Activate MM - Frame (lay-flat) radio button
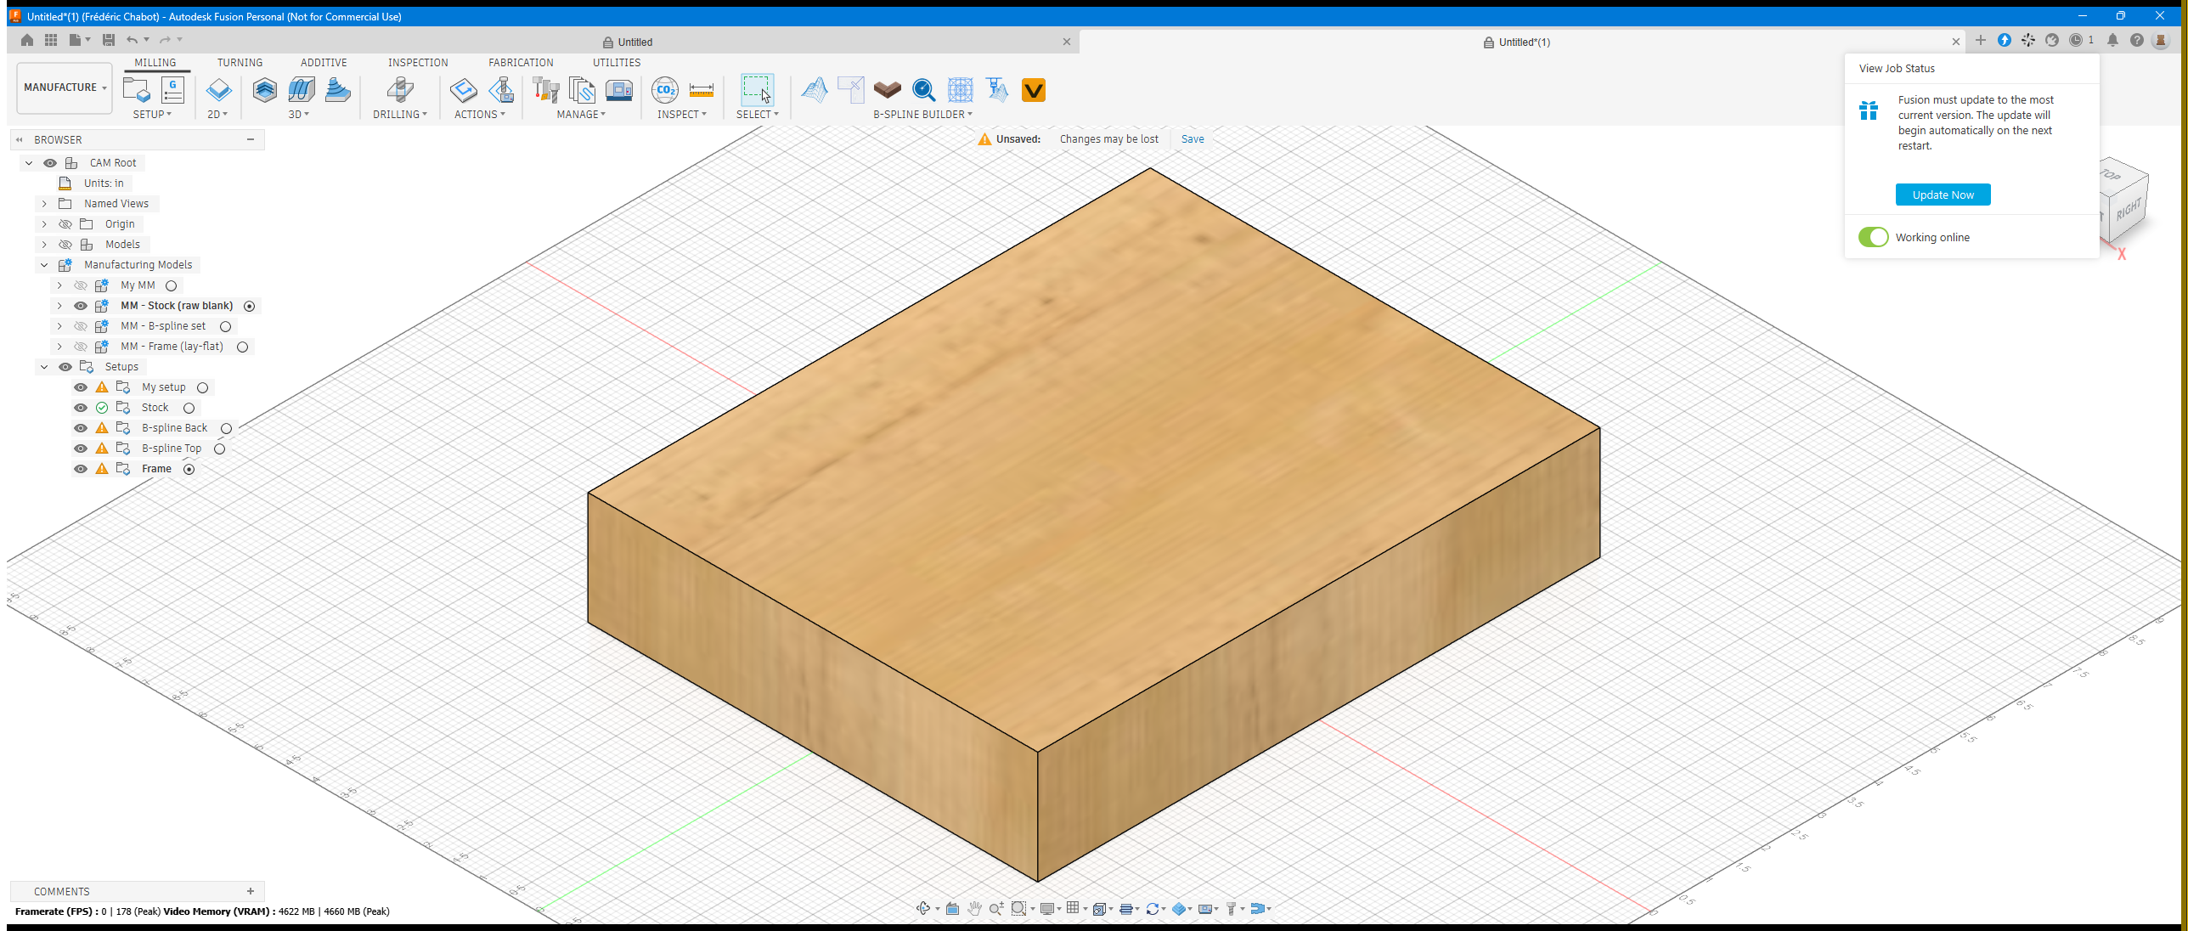The height and width of the screenshot is (931, 2188). [242, 347]
